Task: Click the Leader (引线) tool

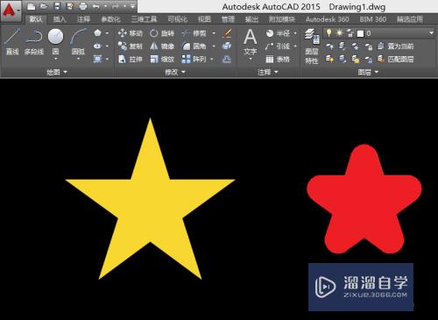Action: [278, 46]
